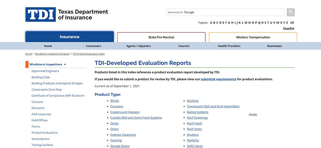Open Testing Facilities in the sidebar
This screenshot has width=321, height=148.
coord(42,145)
